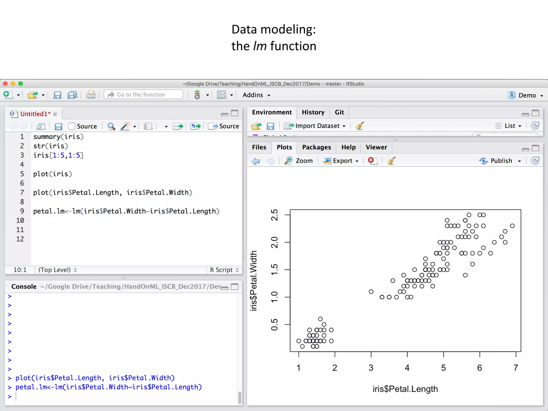Click the Zoom plot button
This screenshot has height=411, width=548.
(299, 161)
